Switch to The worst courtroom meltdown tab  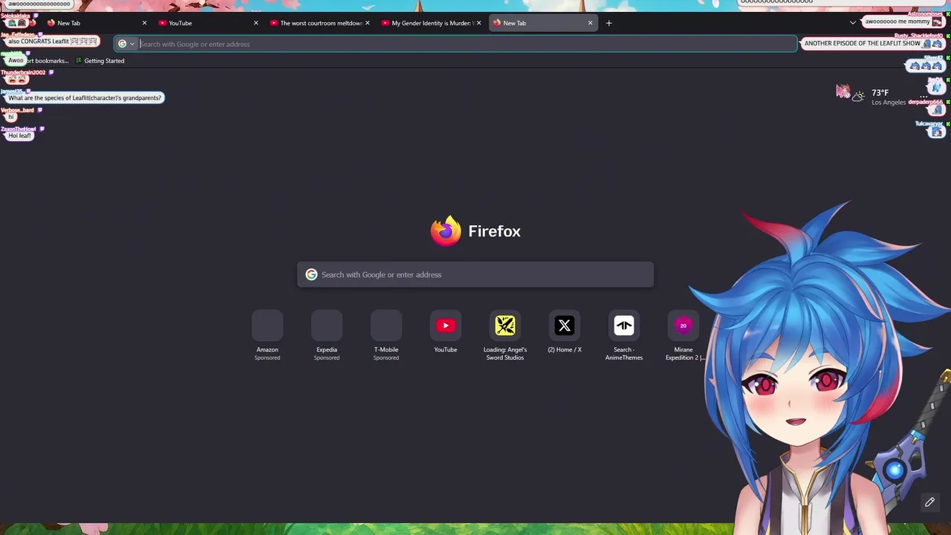(321, 23)
